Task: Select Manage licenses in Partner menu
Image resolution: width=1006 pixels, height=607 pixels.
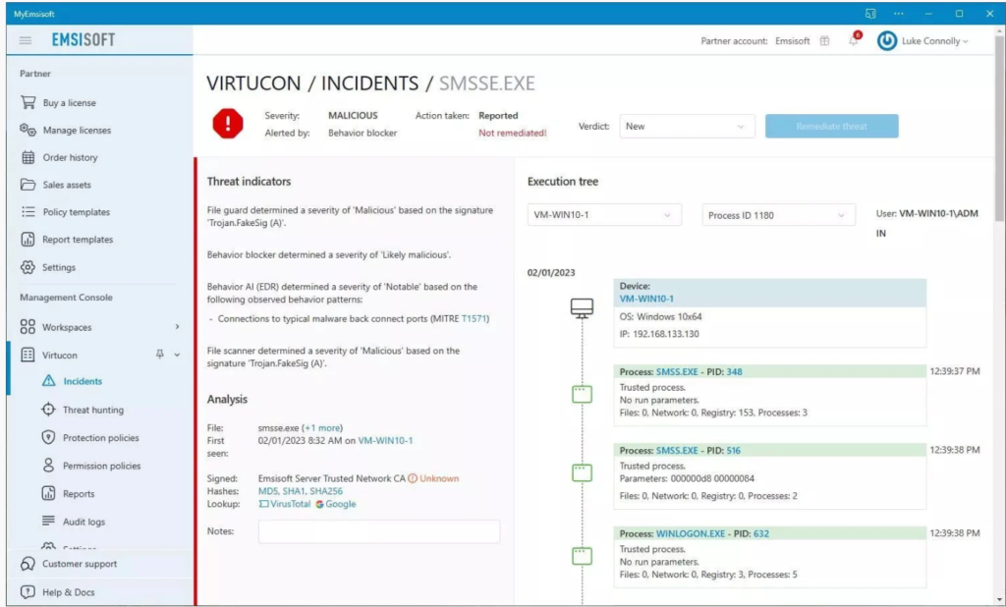Action: [77, 130]
